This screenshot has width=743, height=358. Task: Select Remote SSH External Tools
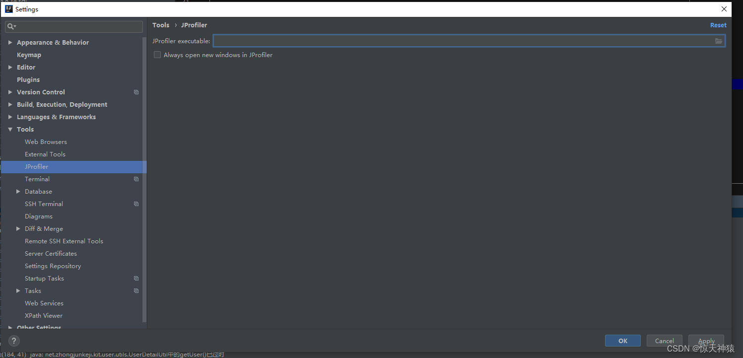tap(64, 241)
